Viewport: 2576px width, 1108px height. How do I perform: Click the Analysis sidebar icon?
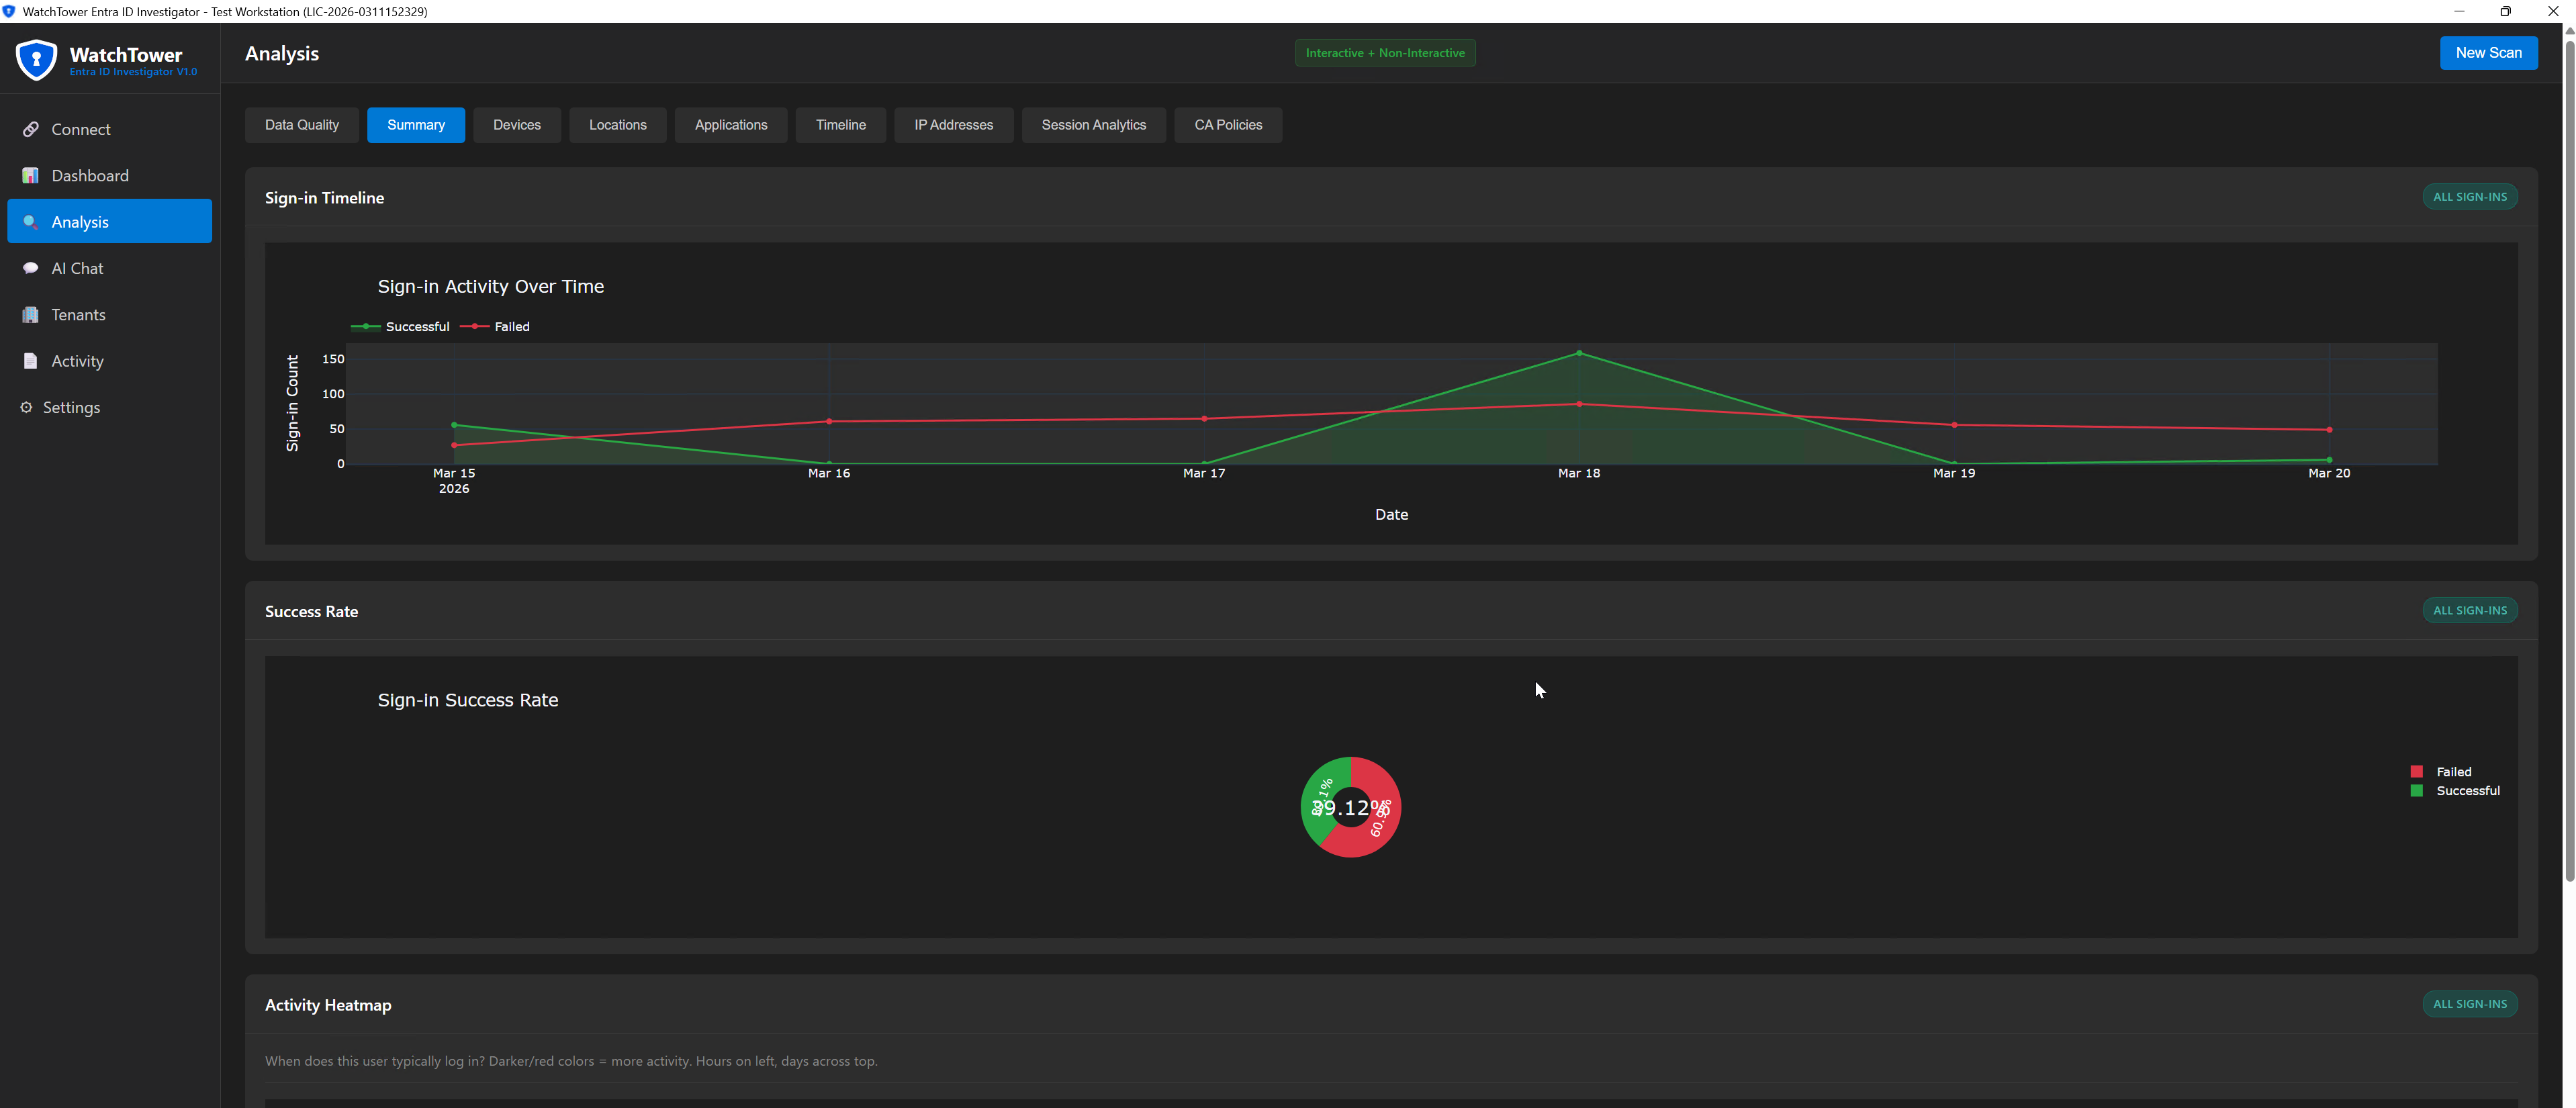[x=31, y=221]
